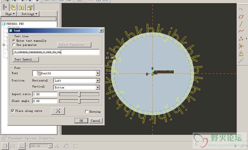
Task: Click the Aspect ratio value field
Action: click(x=45, y=94)
